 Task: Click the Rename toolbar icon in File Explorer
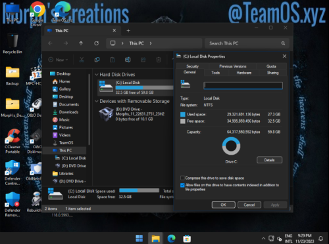point(128,60)
